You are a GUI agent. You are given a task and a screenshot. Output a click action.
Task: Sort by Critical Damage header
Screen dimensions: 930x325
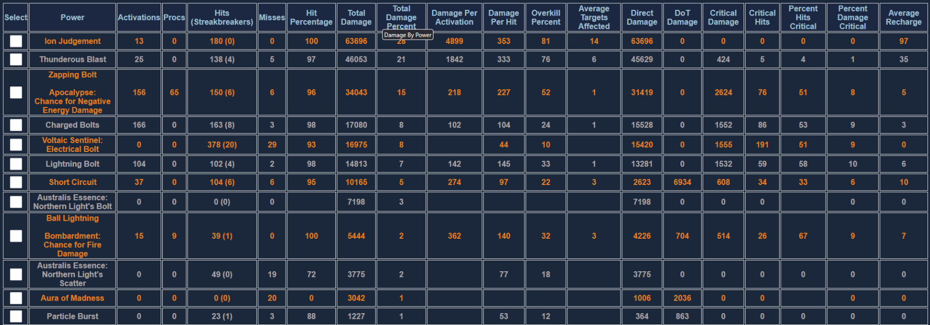point(723,18)
